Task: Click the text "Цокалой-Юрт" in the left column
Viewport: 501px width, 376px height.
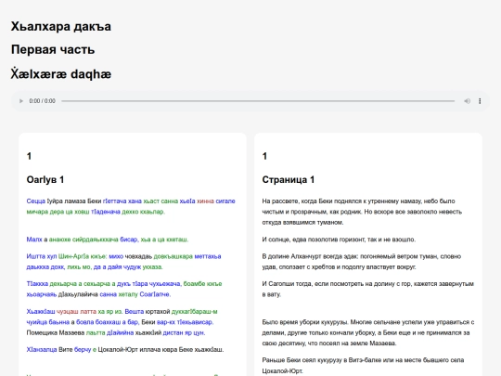Action: [118, 349]
